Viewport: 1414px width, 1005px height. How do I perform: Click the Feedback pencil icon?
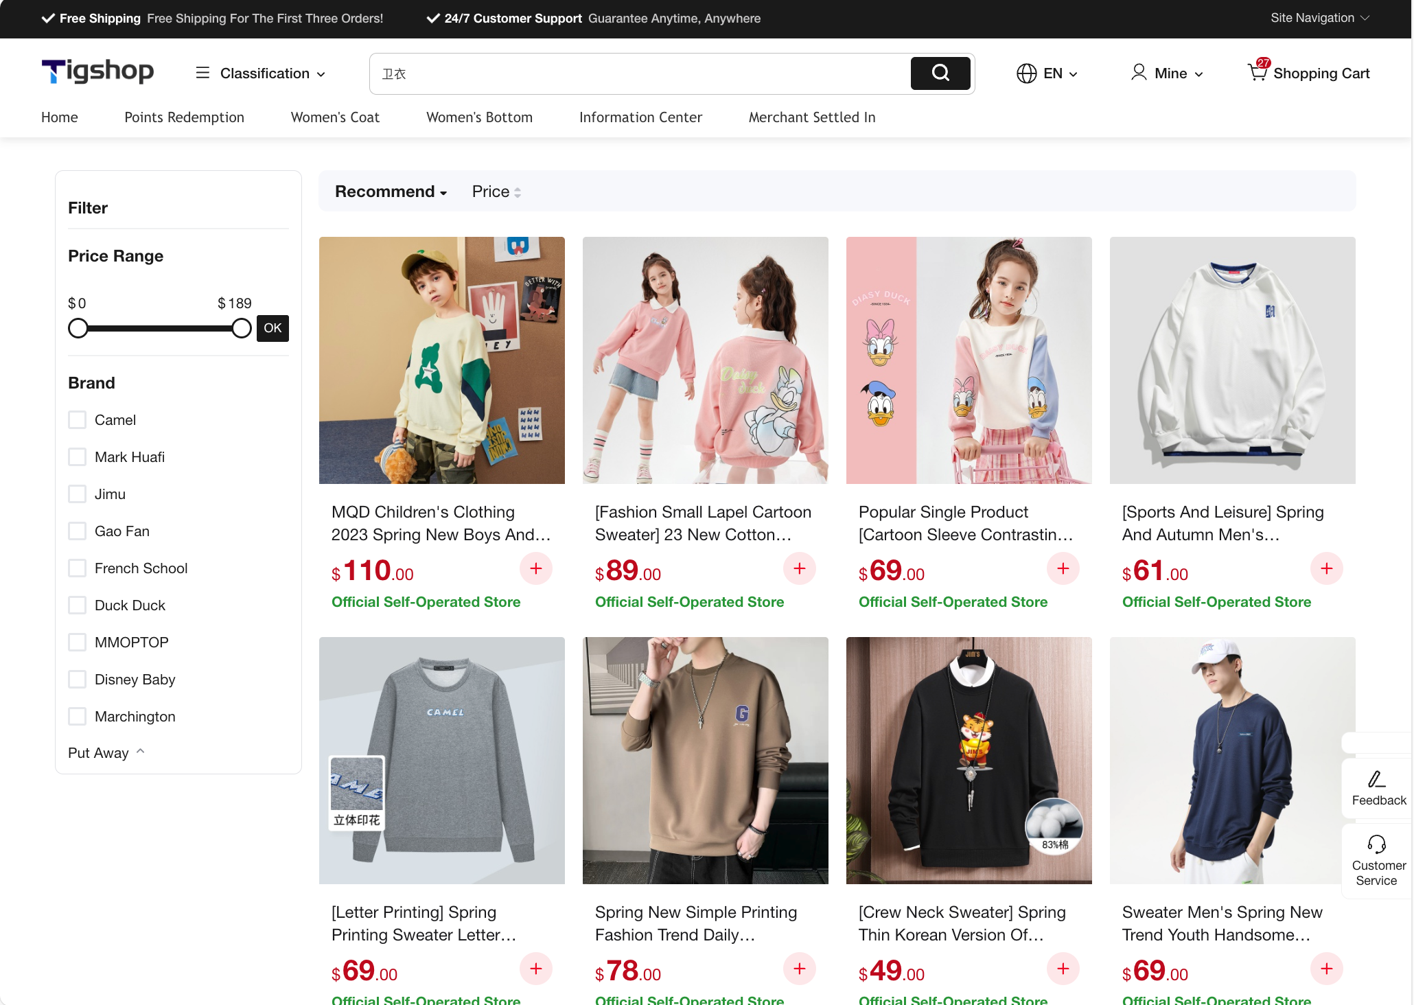point(1376,779)
